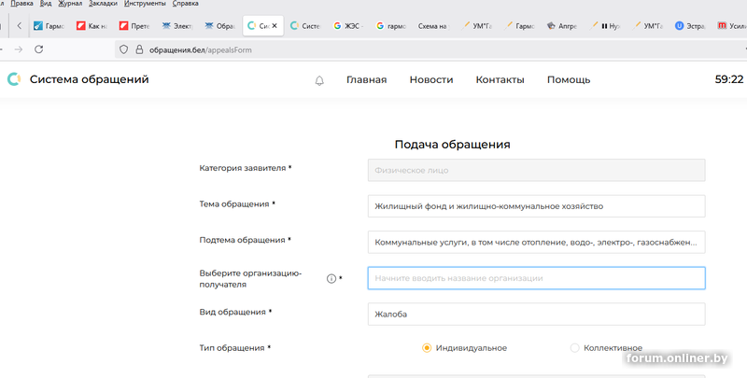Click the padlock icon in address bar
747x378 pixels.
(137, 49)
